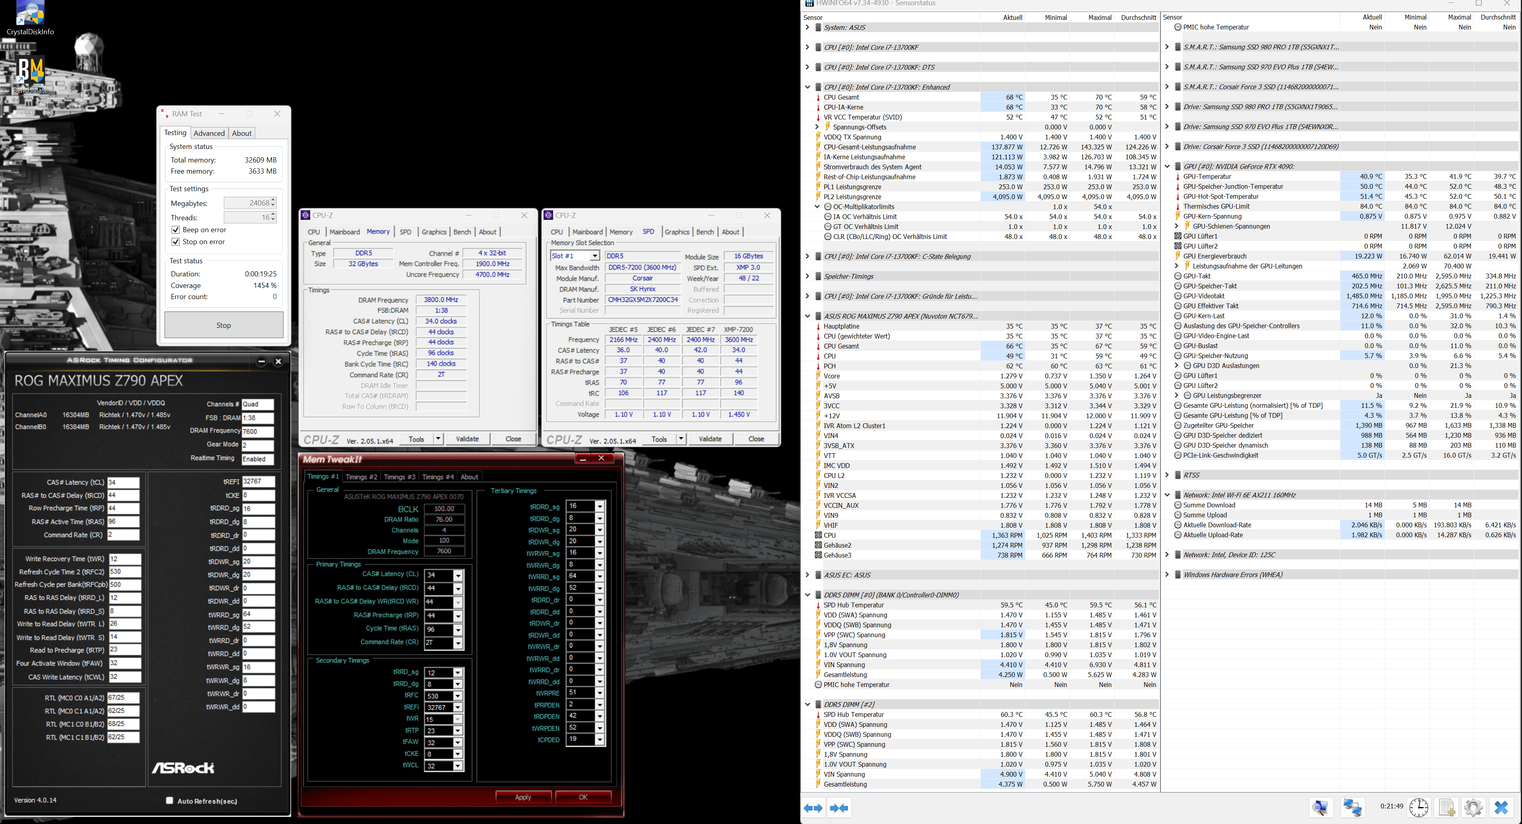The height and width of the screenshot is (824, 1522).
Task: Open the BenchMate desktop shortcut
Action: coord(30,75)
